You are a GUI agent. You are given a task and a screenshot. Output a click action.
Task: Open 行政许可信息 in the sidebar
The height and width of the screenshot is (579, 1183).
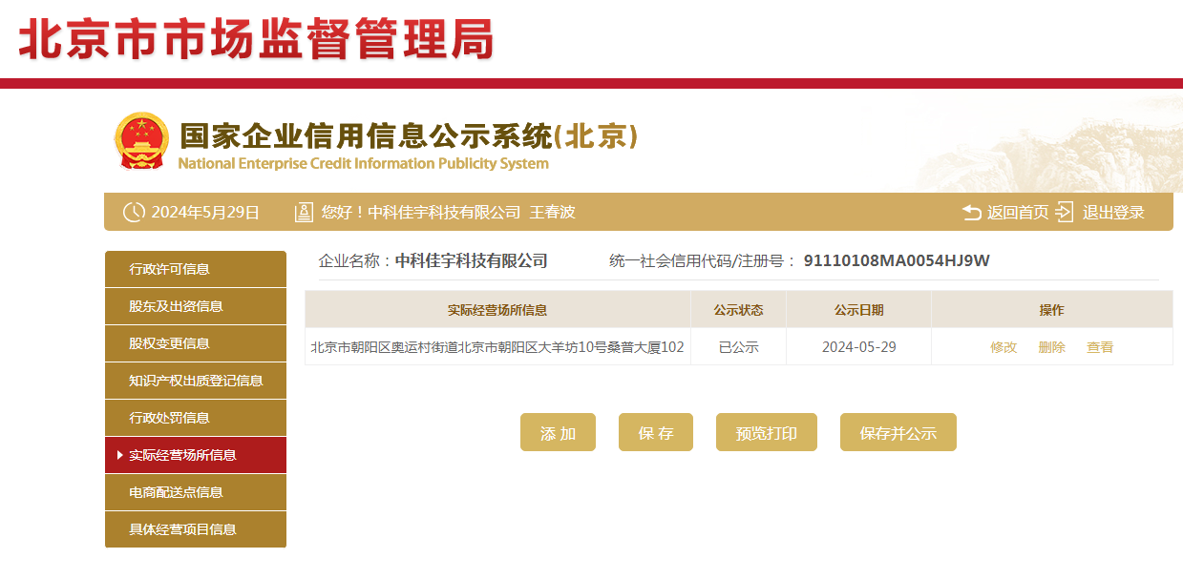(x=196, y=269)
